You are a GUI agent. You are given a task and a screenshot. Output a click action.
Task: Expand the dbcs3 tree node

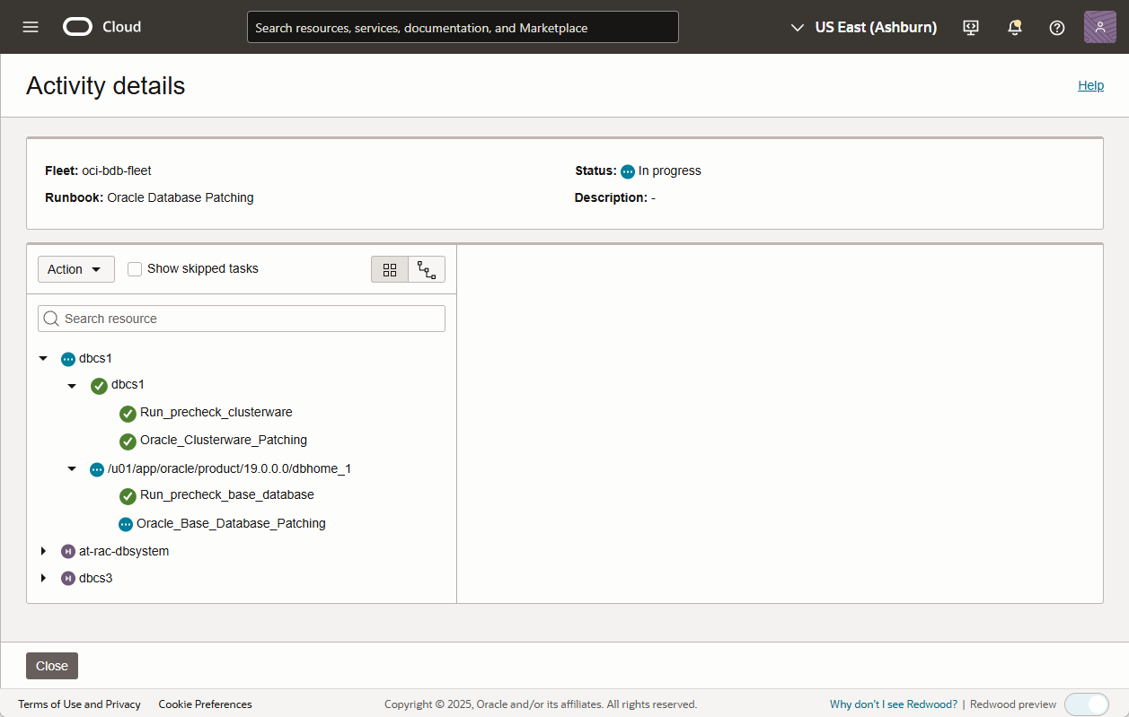[x=43, y=578]
